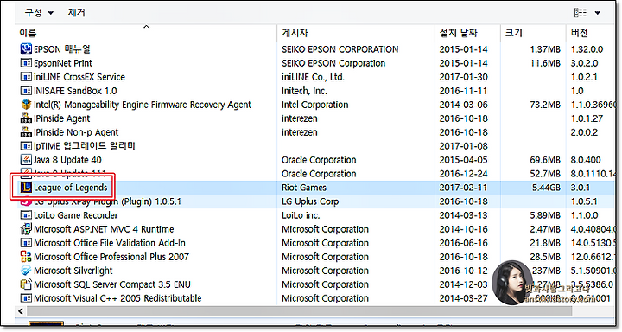
Task: Select Microsoft Visual C++ 2005 Redistributable text
Action: tap(117, 298)
